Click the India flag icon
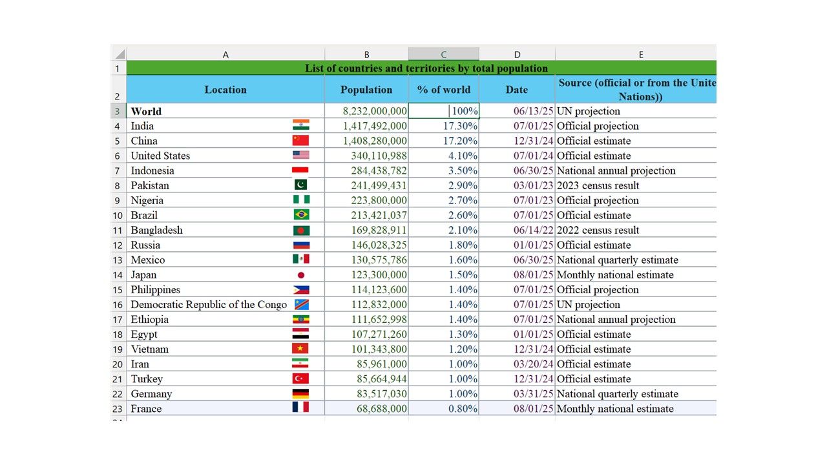827x465 pixels. click(x=300, y=125)
